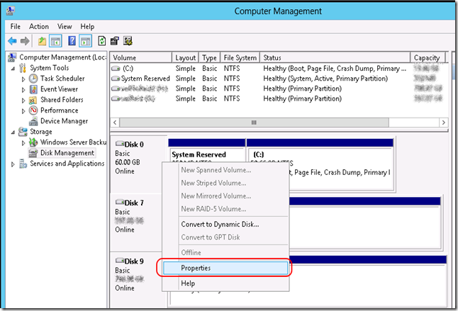
Task: Toggle the Show/Hide Action Pane icon
Action: (85, 41)
